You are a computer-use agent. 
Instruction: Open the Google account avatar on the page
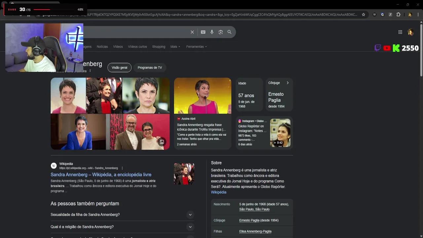[411, 32]
